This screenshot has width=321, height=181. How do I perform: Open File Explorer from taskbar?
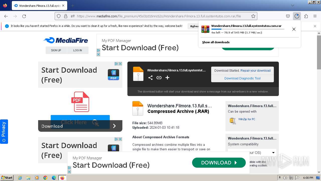[28, 178]
